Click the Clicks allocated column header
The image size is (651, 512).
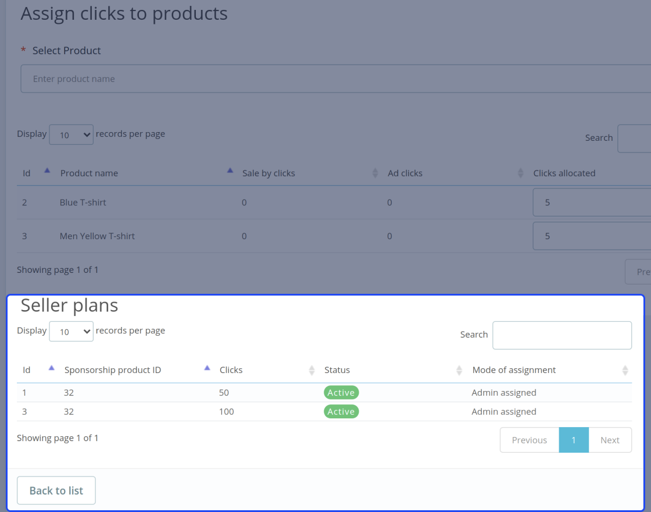pos(564,173)
